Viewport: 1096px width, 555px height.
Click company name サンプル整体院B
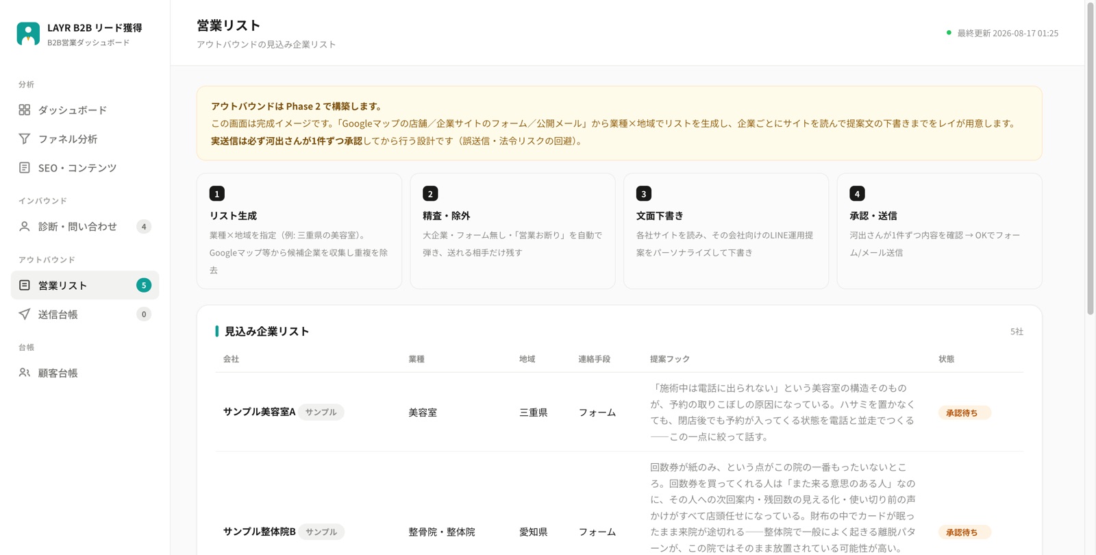pyautogui.click(x=259, y=531)
